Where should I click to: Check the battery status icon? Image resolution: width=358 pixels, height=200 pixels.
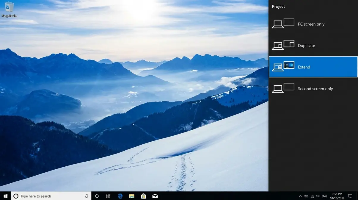[306, 196]
